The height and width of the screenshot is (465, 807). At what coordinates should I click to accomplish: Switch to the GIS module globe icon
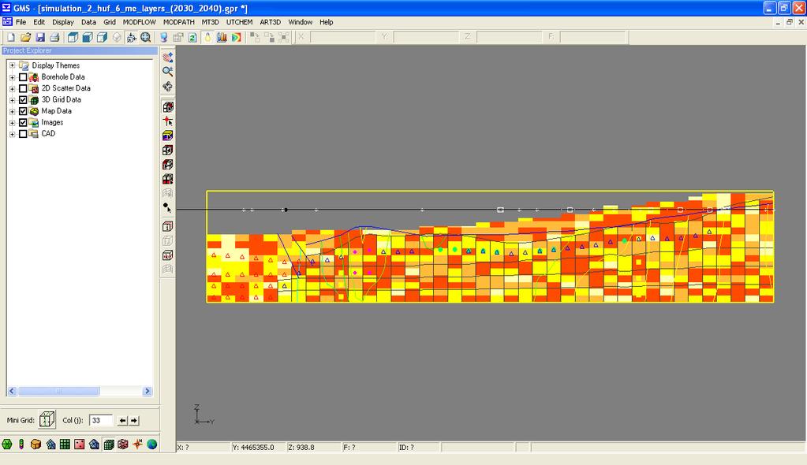coord(151,444)
